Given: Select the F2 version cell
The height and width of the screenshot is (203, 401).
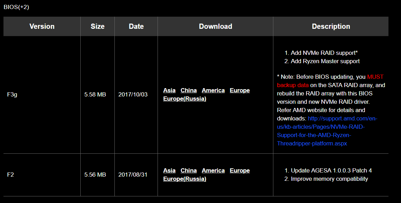Looking at the screenshot, I should point(42,175).
